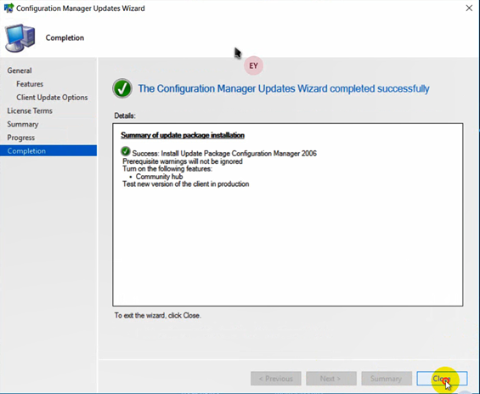Select Progress step in the sidebar
This screenshot has height=394, width=480.
tap(21, 138)
